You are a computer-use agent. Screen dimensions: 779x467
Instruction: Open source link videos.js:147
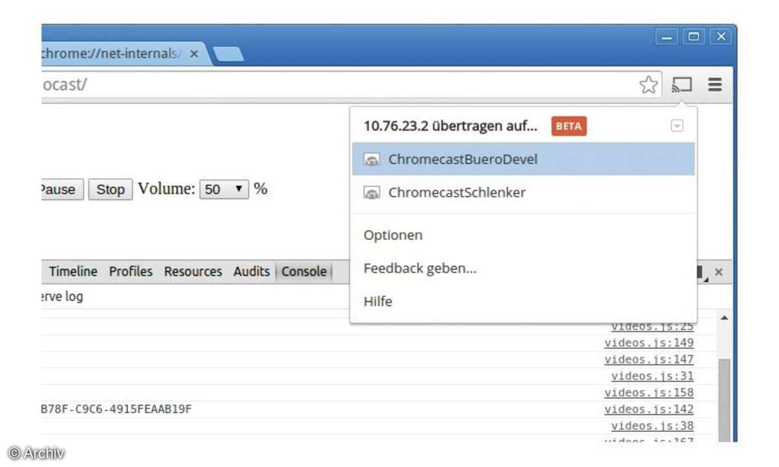point(649,359)
